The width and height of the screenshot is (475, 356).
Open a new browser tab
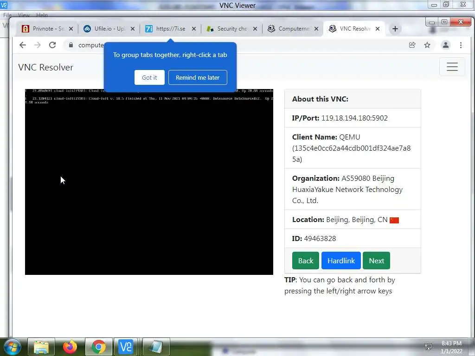click(395, 29)
